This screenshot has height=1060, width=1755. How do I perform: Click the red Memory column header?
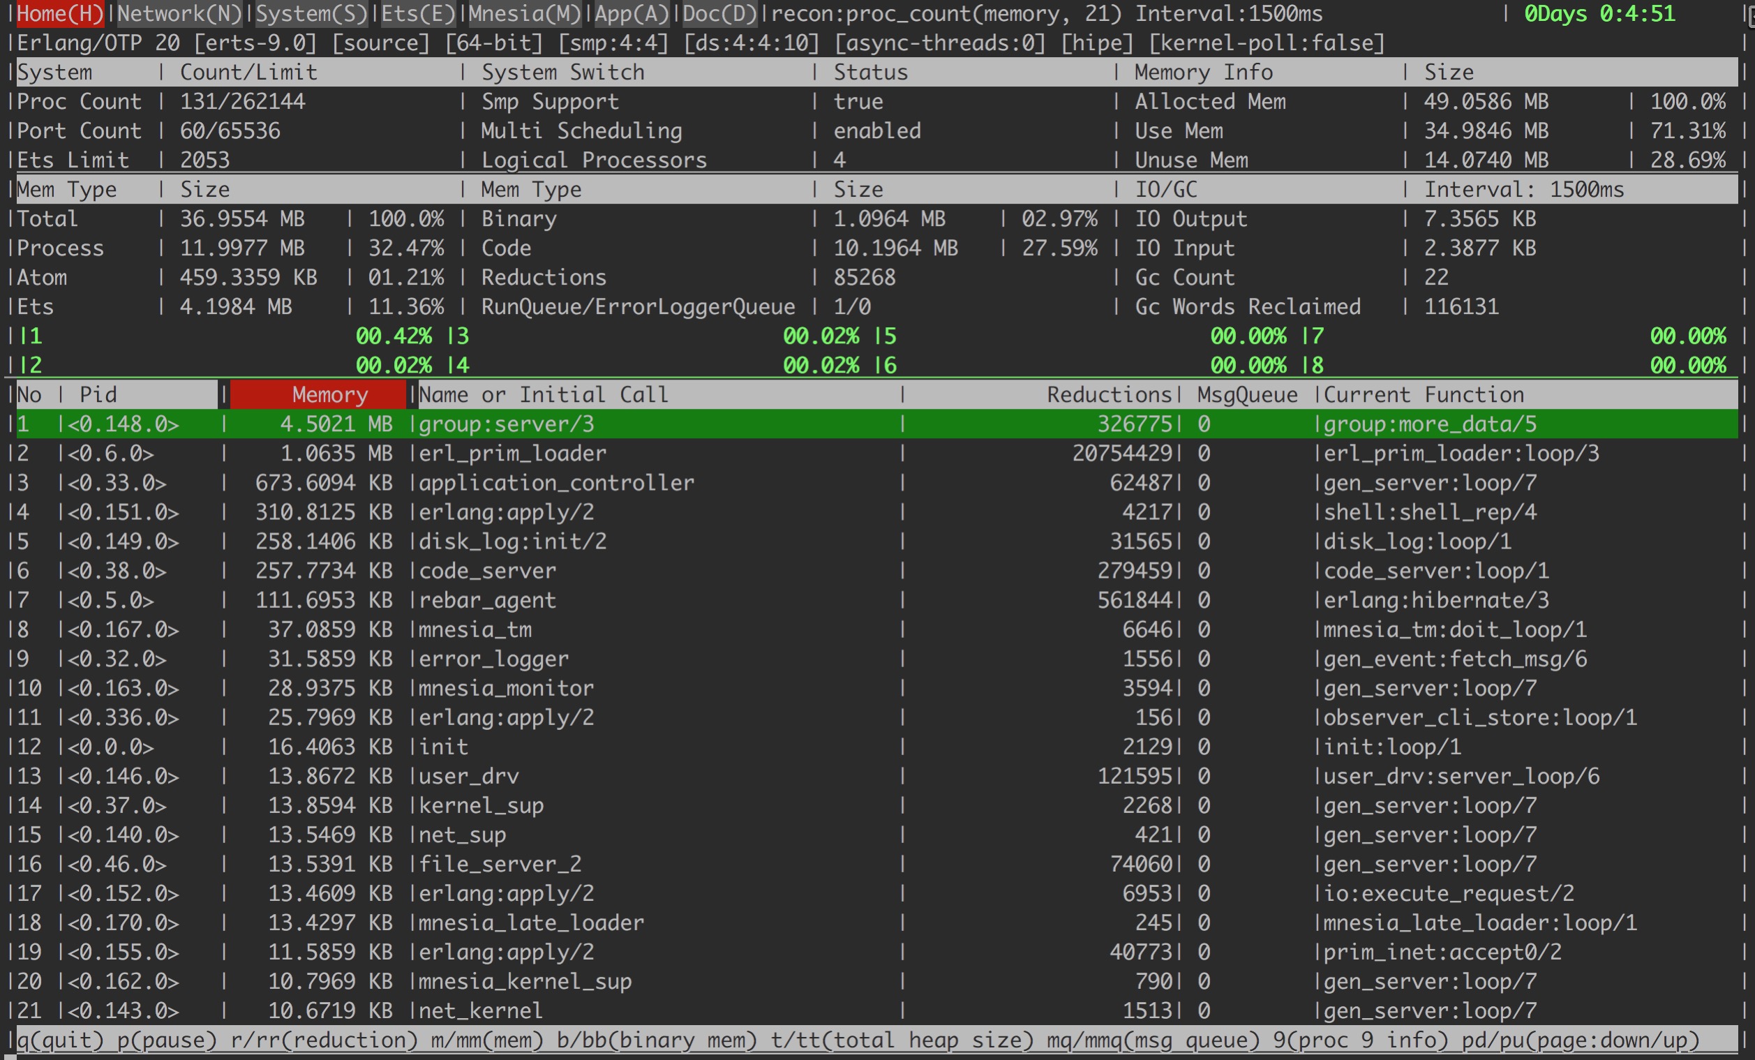coord(318,395)
